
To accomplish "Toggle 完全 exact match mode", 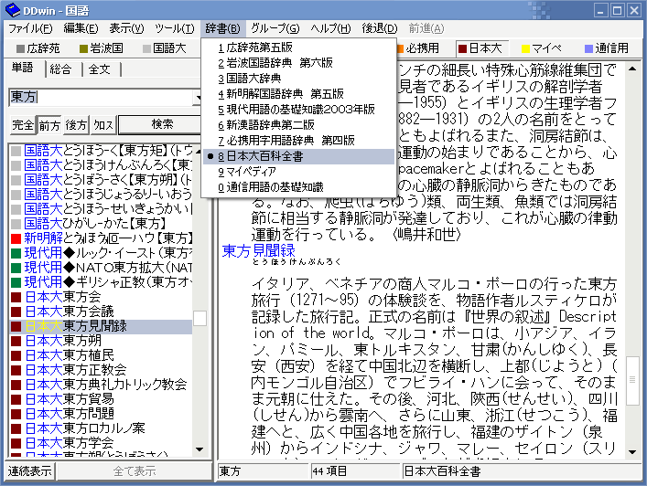I will tap(23, 125).
